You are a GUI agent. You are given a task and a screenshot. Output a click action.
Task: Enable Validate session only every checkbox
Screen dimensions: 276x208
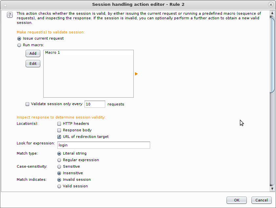27,104
